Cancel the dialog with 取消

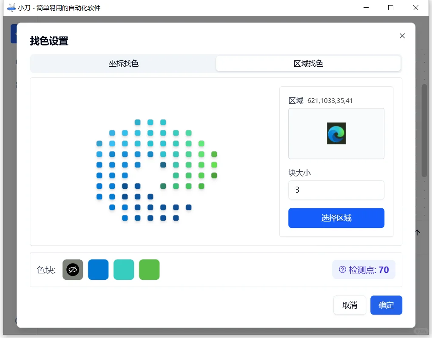[350, 305]
